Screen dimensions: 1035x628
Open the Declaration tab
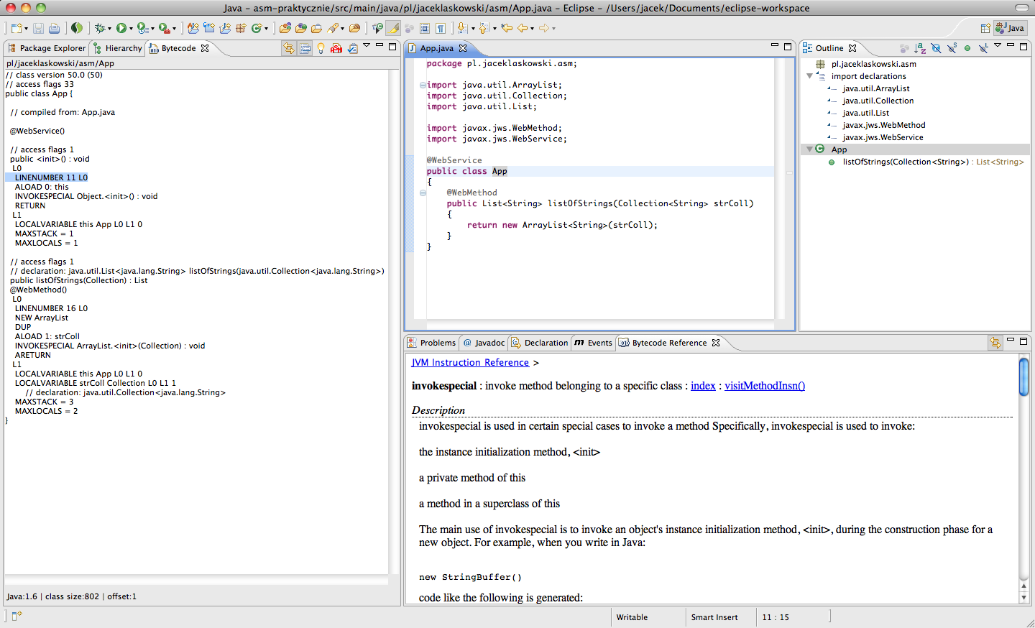tap(540, 343)
